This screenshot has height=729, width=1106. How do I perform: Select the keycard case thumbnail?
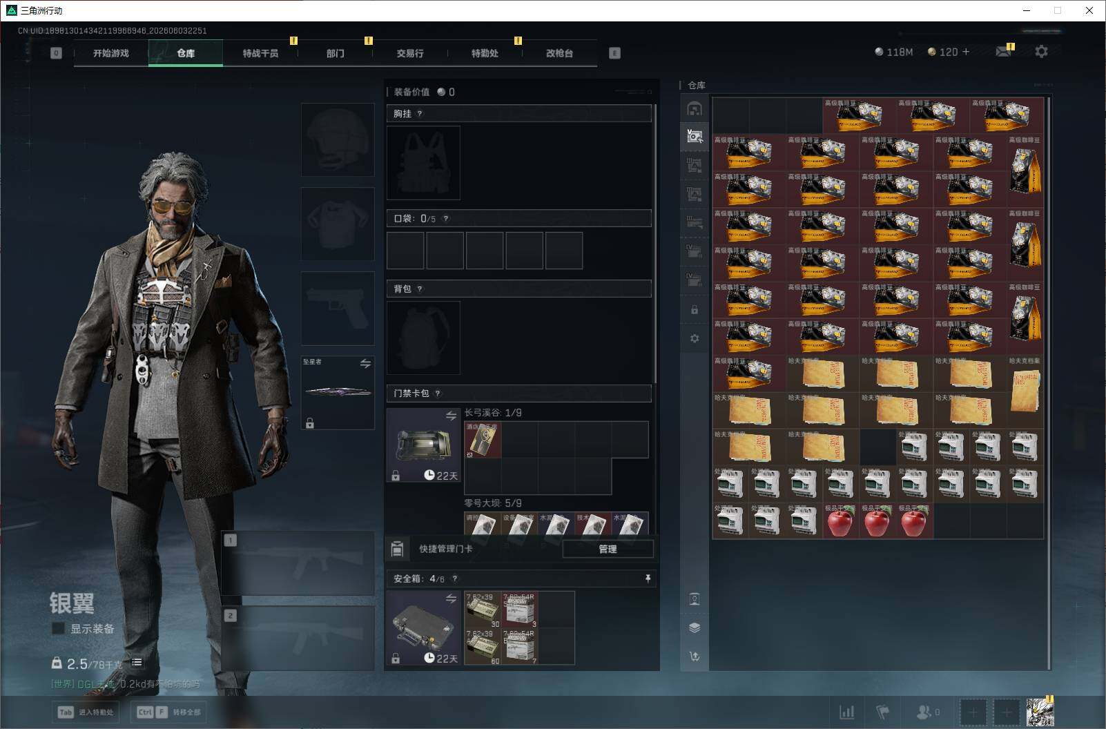[423, 445]
